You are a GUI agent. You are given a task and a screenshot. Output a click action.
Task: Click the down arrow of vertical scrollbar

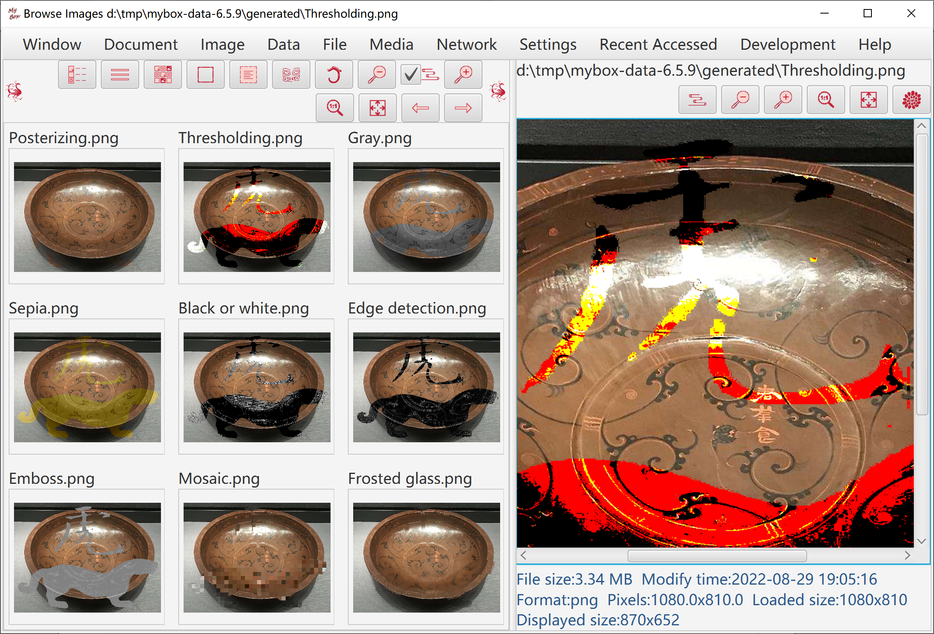pyautogui.click(x=922, y=541)
